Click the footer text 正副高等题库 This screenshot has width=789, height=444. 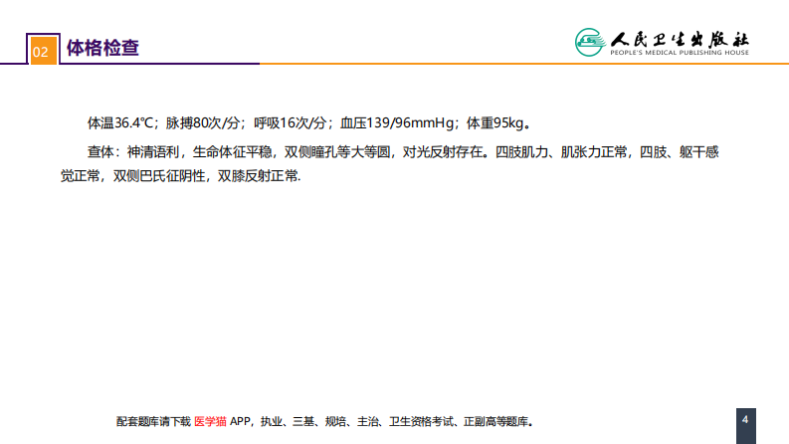[495, 422]
